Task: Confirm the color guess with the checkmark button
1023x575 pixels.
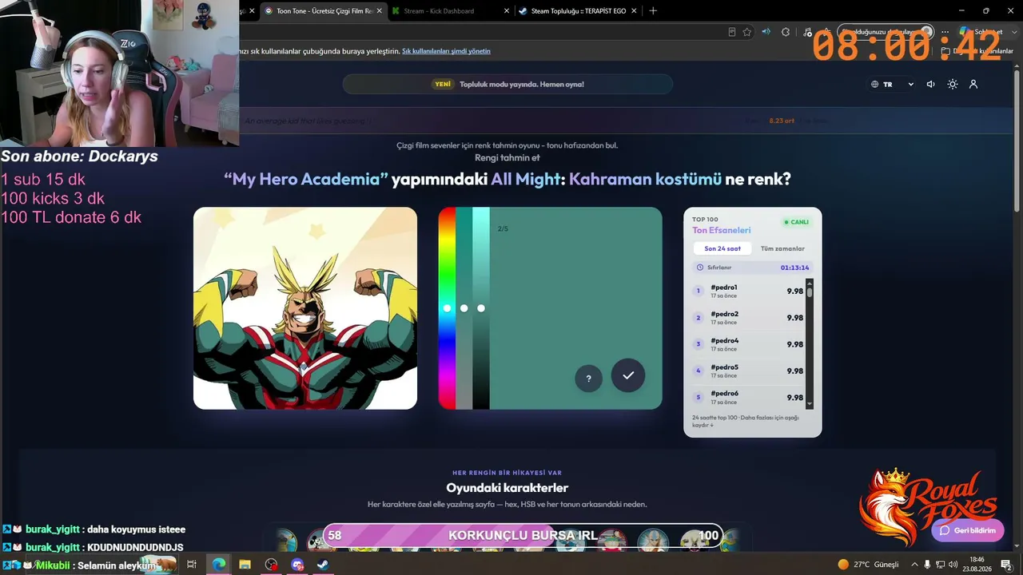Action: click(628, 375)
